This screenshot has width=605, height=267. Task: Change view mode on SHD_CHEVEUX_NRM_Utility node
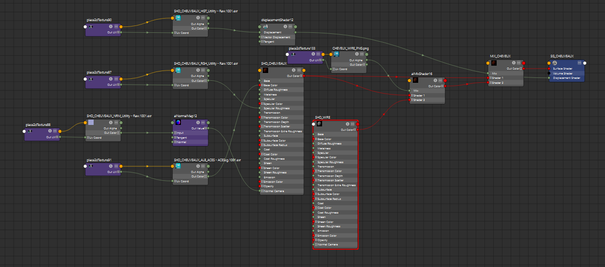point(116,122)
